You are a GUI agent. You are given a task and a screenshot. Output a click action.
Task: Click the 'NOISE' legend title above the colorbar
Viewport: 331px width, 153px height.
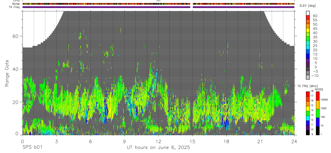pos(319,89)
